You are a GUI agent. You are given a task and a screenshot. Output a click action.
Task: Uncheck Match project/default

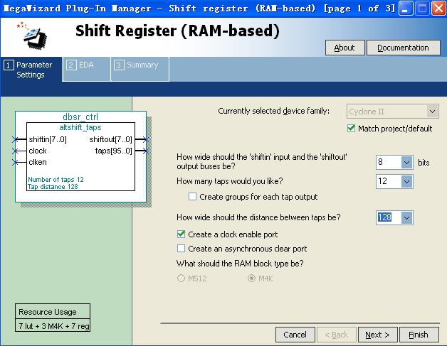[x=351, y=129]
